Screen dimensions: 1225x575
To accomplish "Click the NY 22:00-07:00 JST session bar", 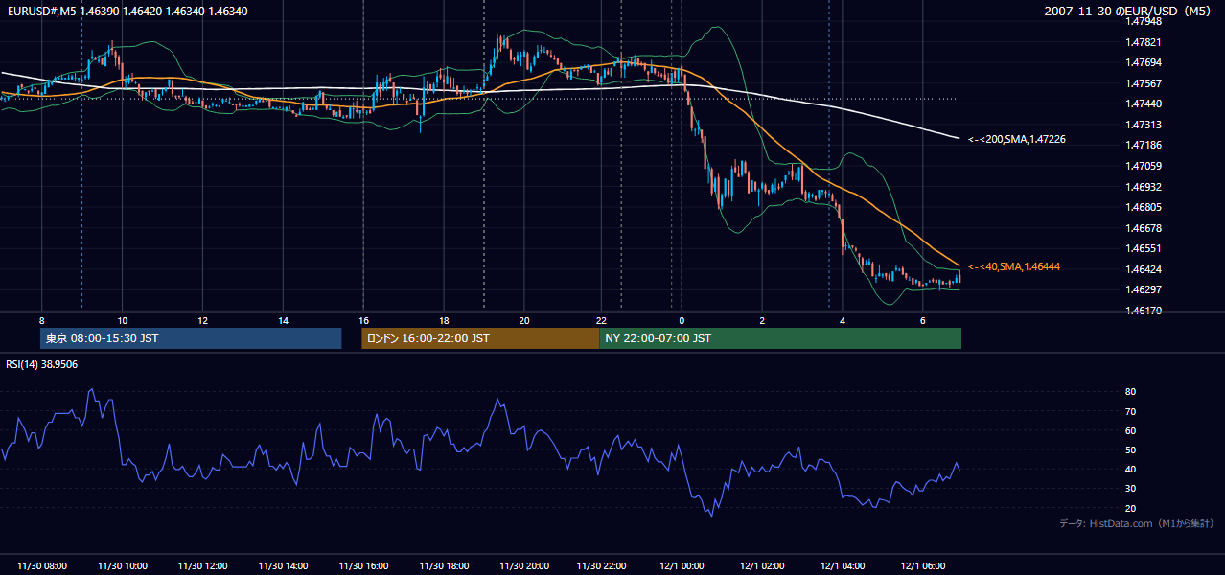I will pyautogui.click(x=780, y=338).
